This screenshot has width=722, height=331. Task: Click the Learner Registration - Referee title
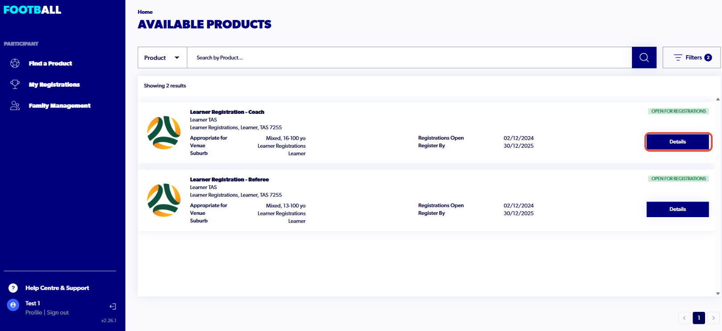coord(229,180)
